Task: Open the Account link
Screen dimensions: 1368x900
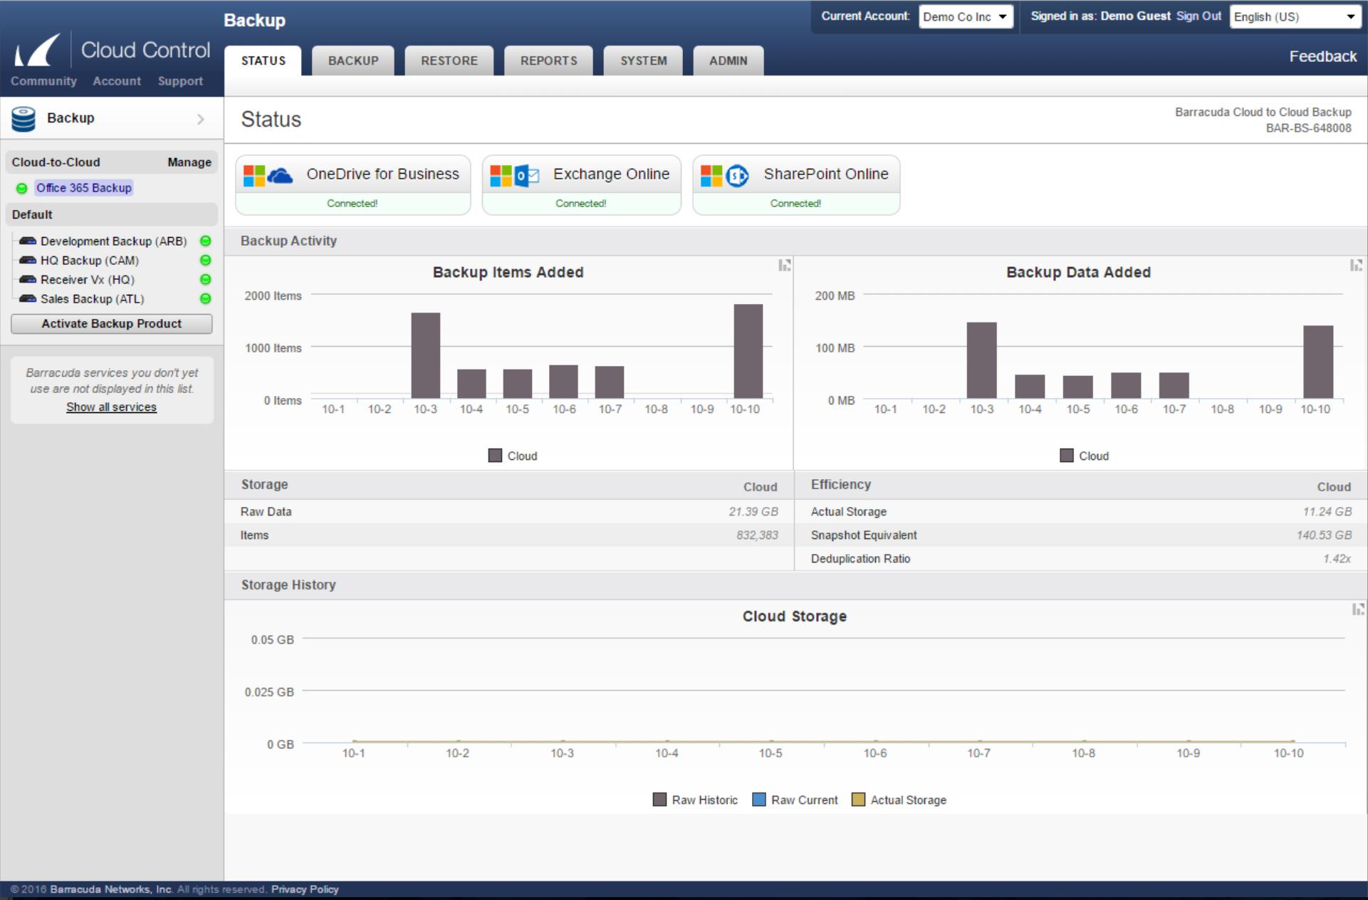Action: 117,81
